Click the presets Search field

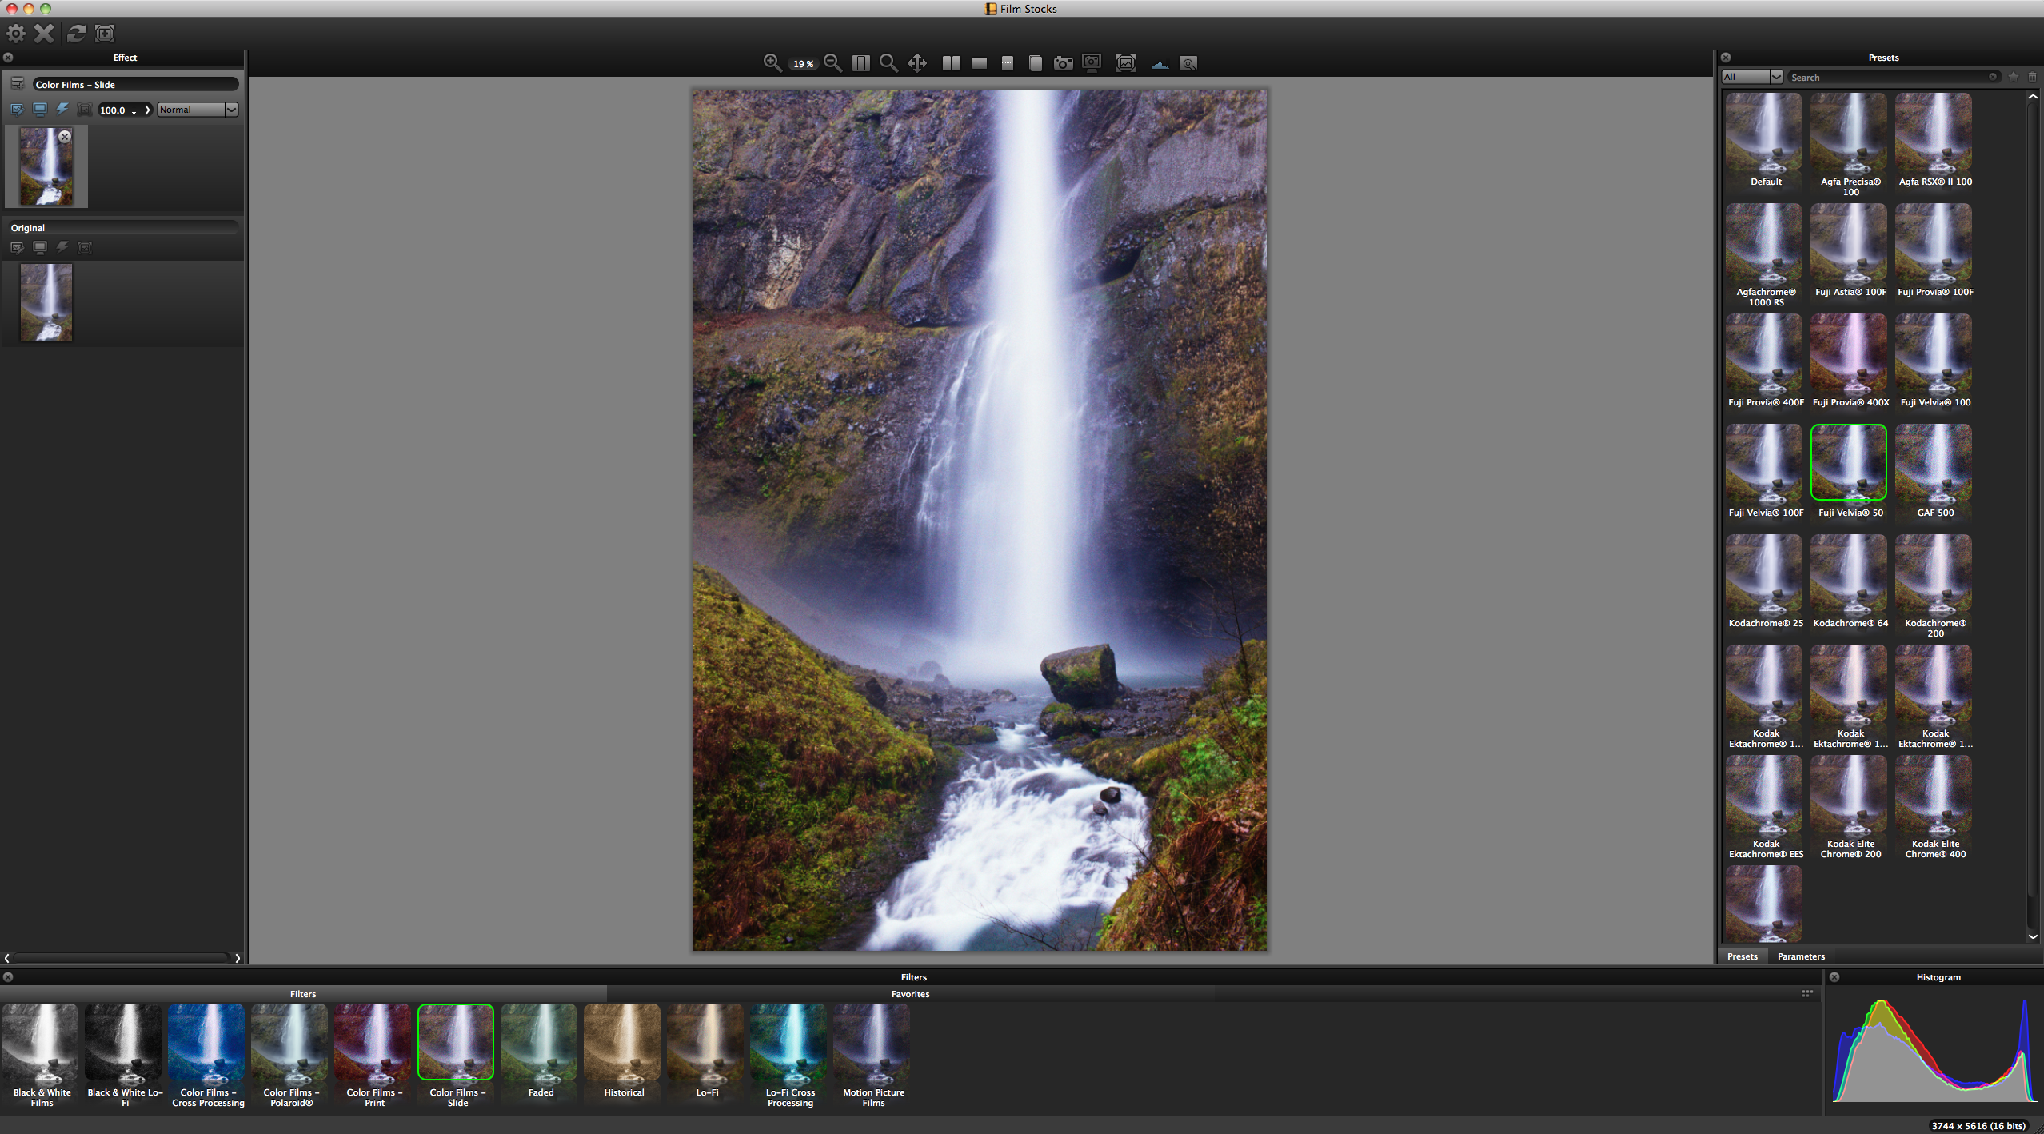click(x=1887, y=77)
